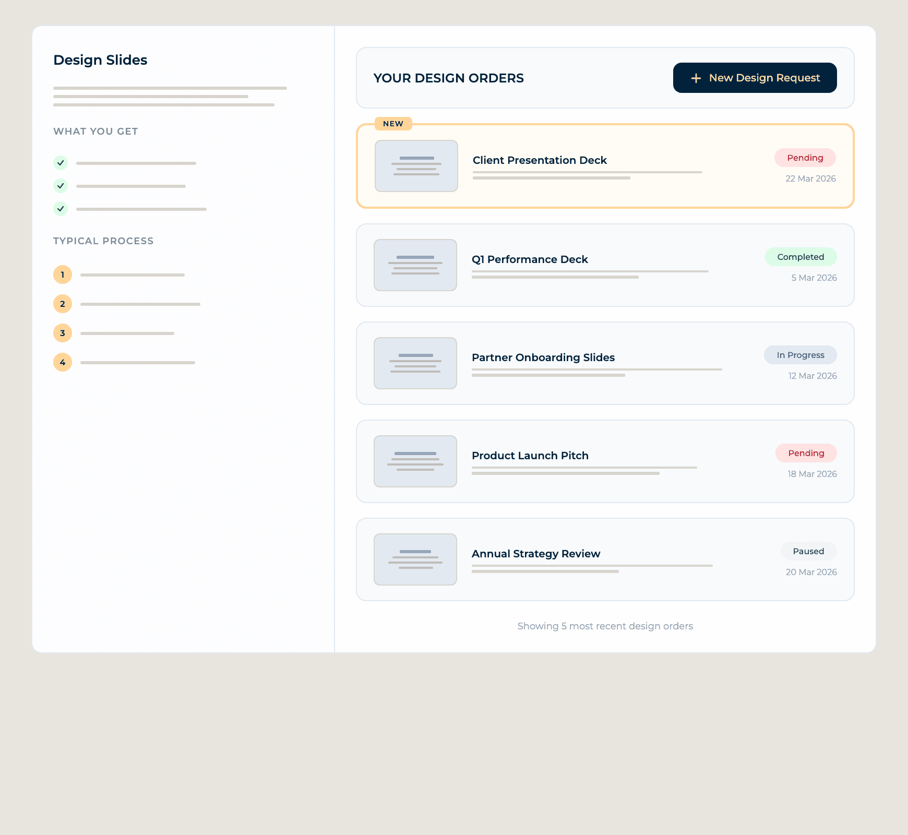Click the Paused status badge

(808, 551)
